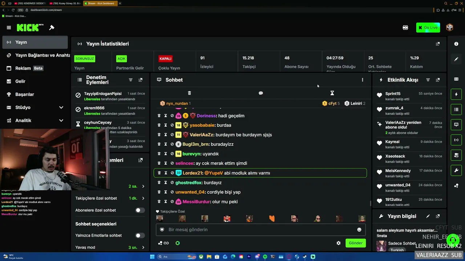Go to Yayın Bağlantısı ve Anahtarı page
This screenshot has height=261, width=465.
[x=35, y=55]
